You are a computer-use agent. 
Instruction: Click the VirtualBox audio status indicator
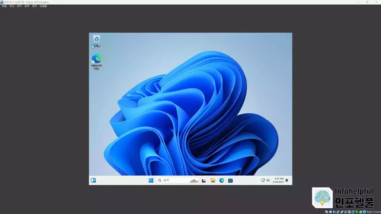[334, 212]
